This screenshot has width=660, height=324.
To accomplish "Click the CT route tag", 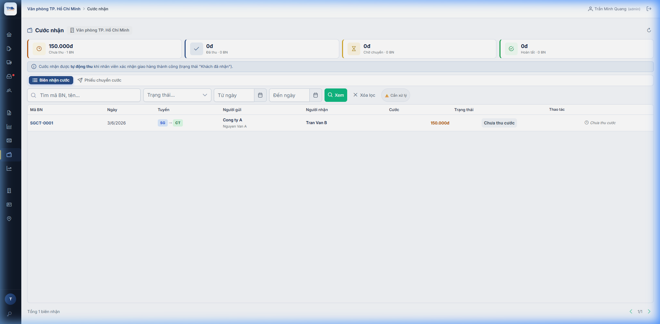I will 178,123.
